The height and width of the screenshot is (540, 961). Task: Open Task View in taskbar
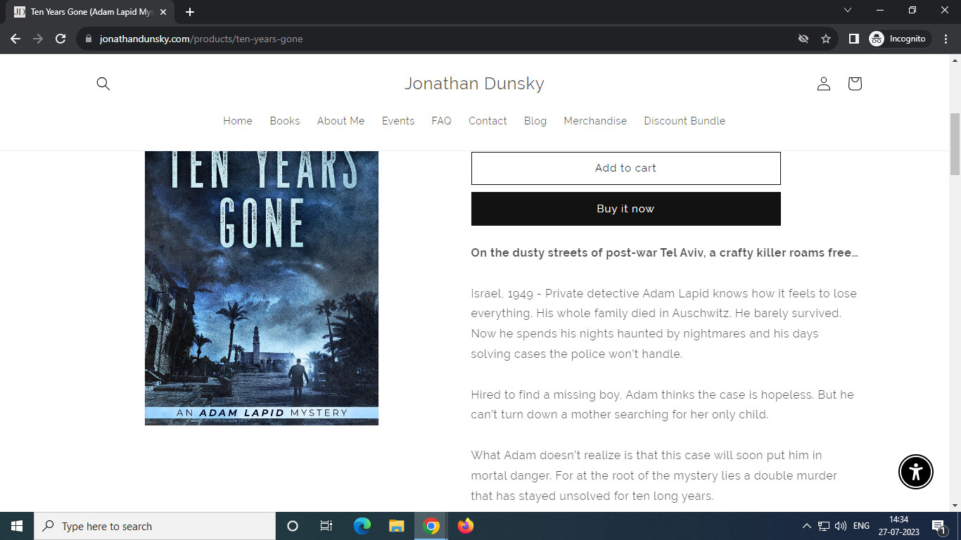pos(326,526)
